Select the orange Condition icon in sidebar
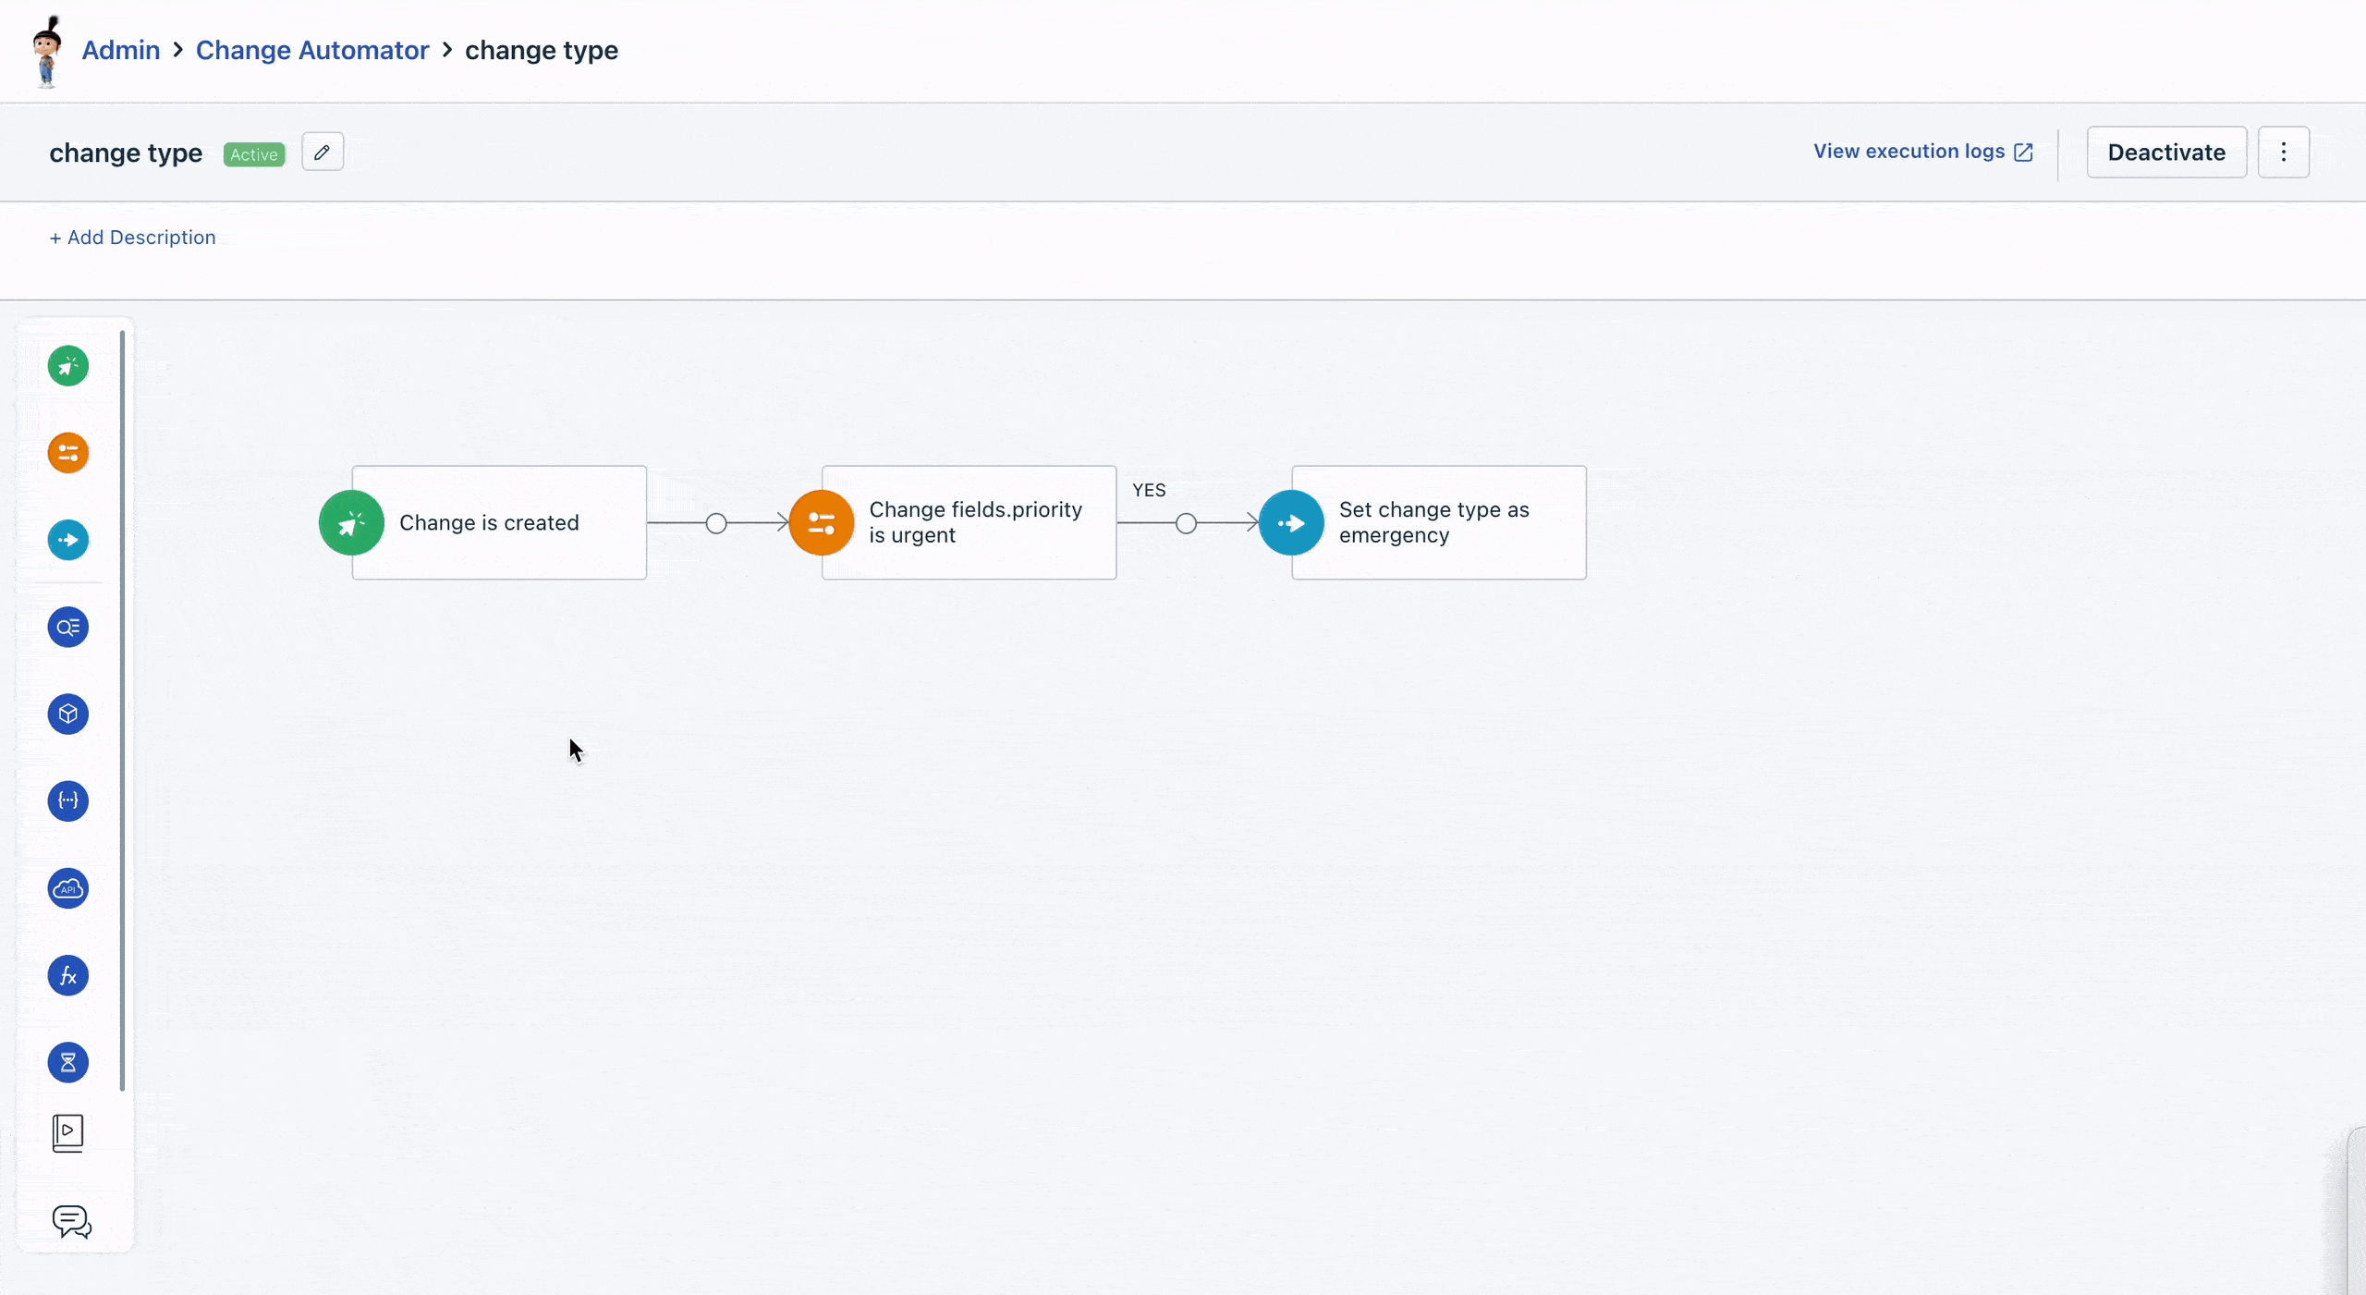This screenshot has height=1295, width=2366. (x=68, y=453)
